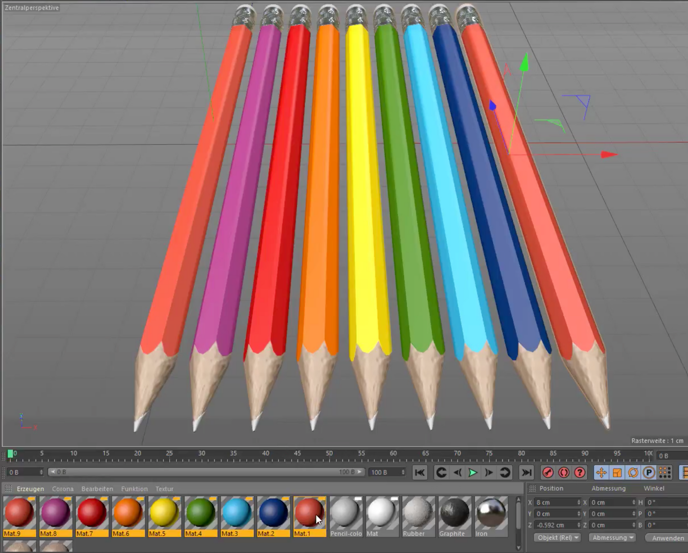The height and width of the screenshot is (553, 688).
Task: Open the Erzeugen menu in material manager
Action: coord(31,489)
